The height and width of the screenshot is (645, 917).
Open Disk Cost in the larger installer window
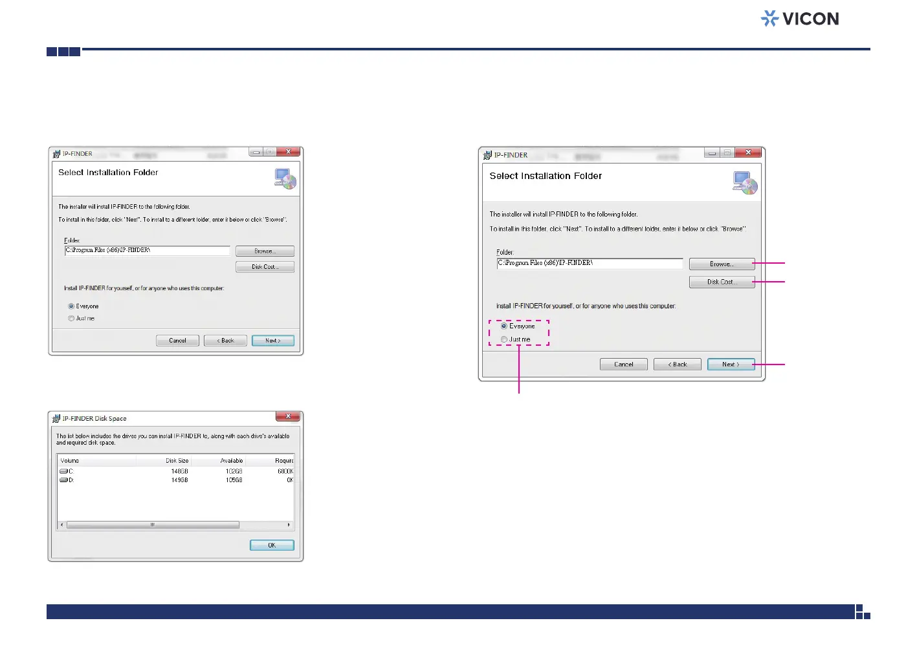point(722,282)
